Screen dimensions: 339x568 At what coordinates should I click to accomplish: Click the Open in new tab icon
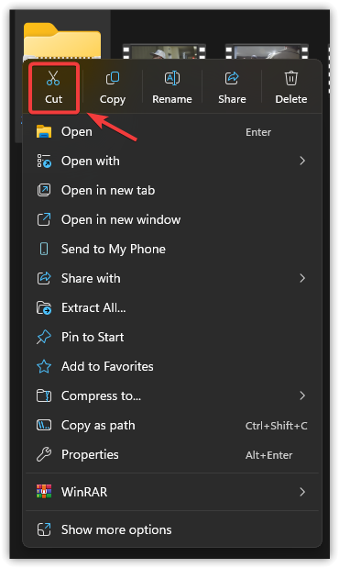tap(44, 190)
